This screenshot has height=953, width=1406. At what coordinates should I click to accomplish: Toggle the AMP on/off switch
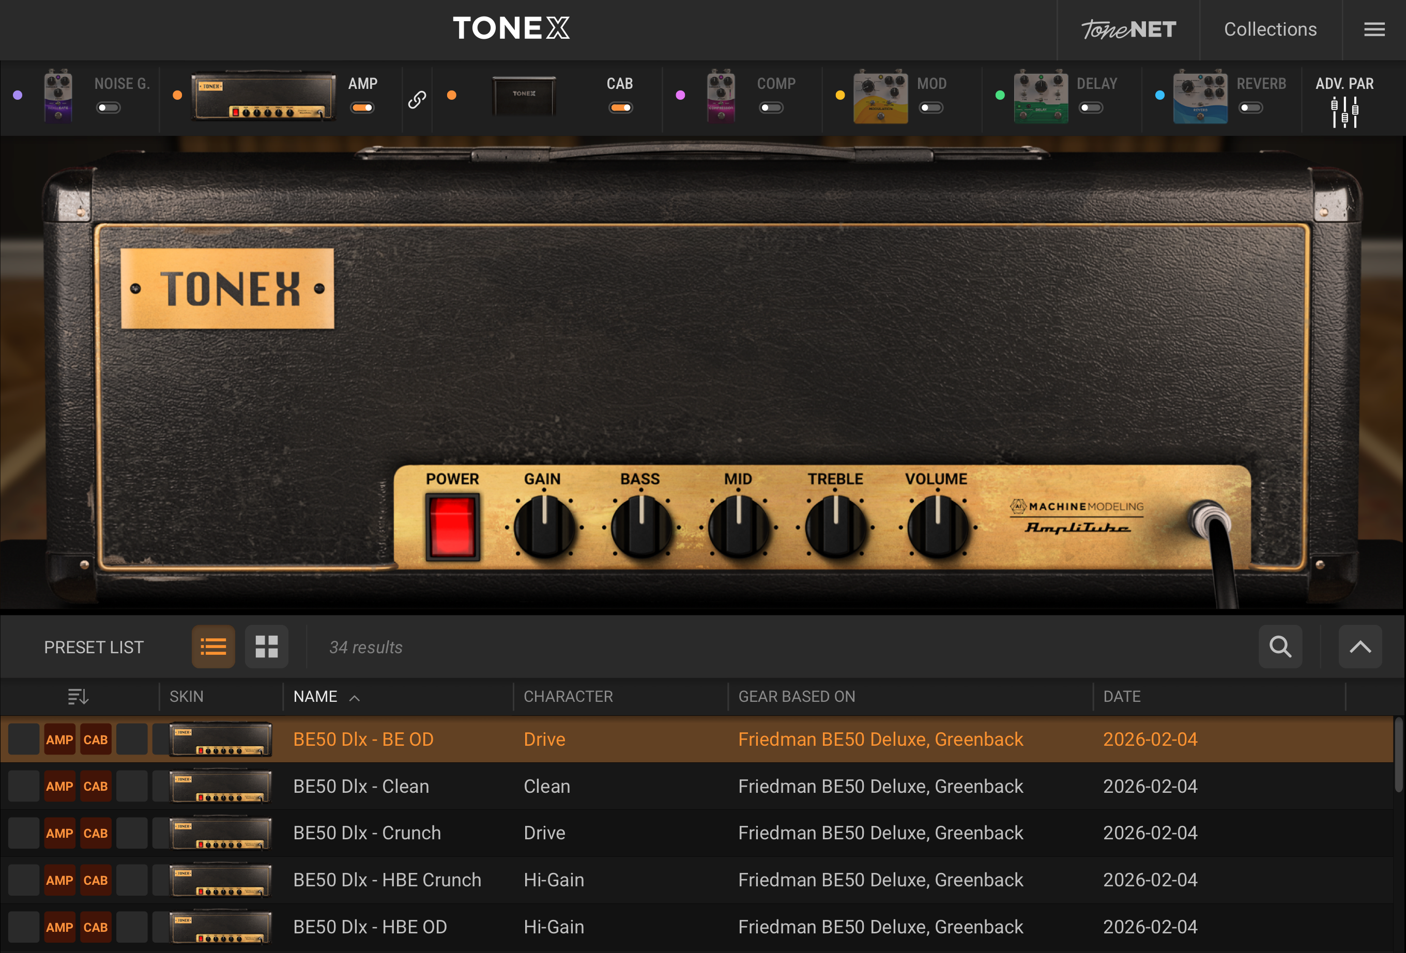pos(362,107)
